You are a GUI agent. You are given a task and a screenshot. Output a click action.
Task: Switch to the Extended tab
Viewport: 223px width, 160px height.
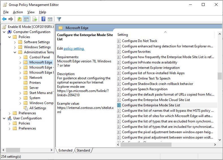coord(65,150)
